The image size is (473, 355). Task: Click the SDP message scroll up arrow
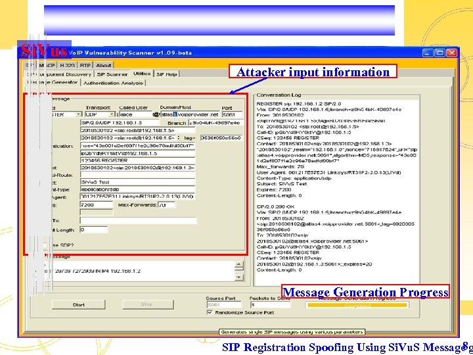pyautogui.click(x=238, y=265)
